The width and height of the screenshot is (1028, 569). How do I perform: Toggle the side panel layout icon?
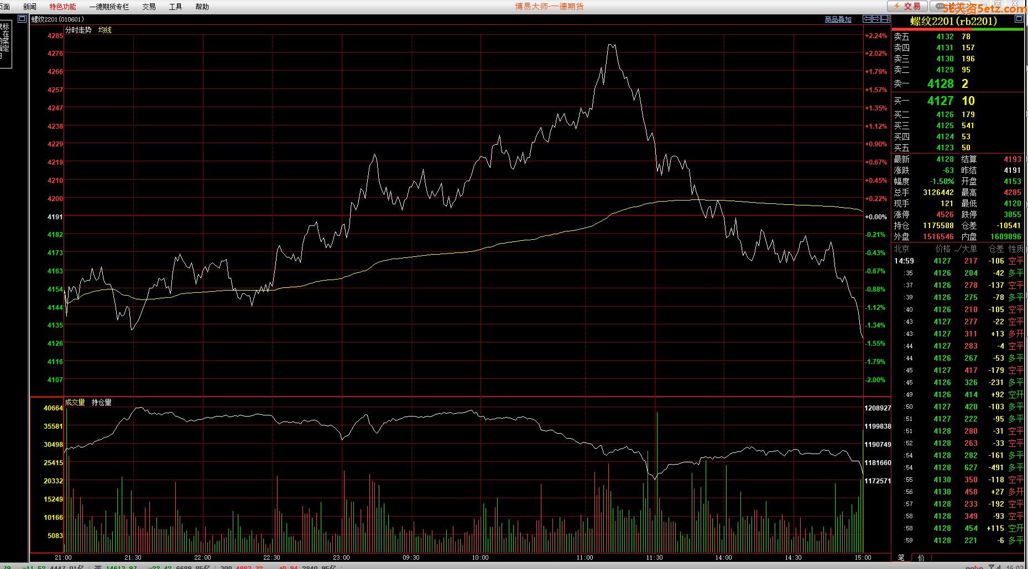tap(885, 19)
